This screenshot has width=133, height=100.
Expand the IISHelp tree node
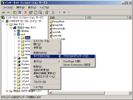coord(15,31)
